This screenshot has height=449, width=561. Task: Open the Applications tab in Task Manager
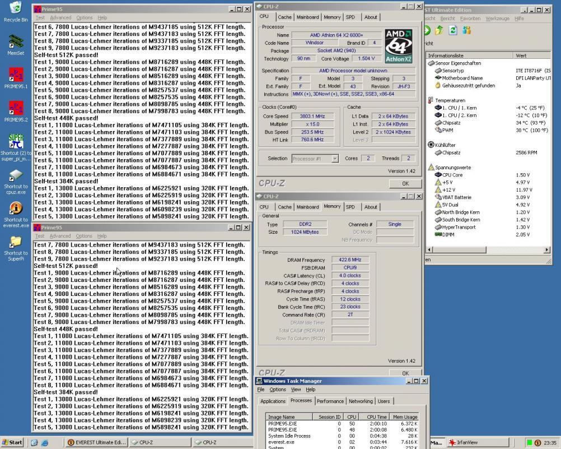(273, 401)
